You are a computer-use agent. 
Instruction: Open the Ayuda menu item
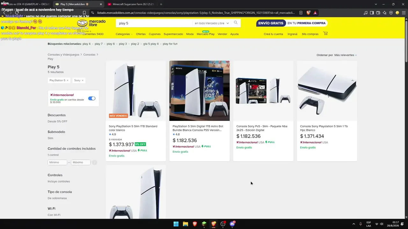click(x=234, y=34)
